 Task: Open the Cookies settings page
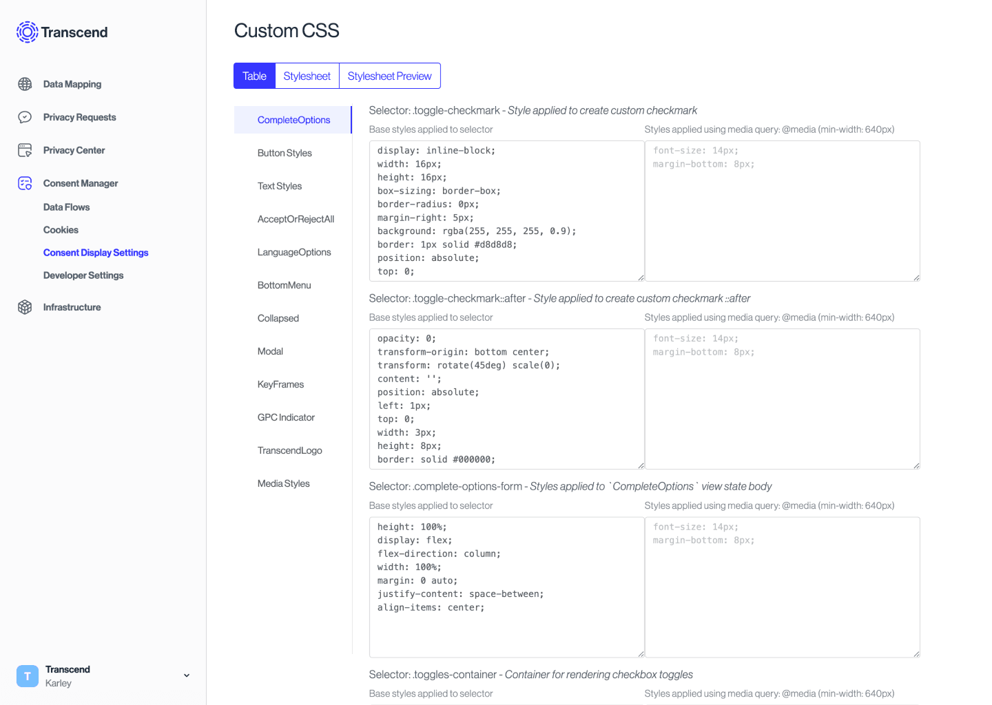tap(61, 229)
